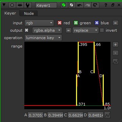Click curve icon beside range graph
Screen dimensions: 122x122
click(x=116, y=61)
